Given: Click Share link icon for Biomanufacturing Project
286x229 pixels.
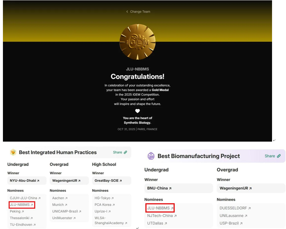Looking at the screenshot, I should [279, 156].
